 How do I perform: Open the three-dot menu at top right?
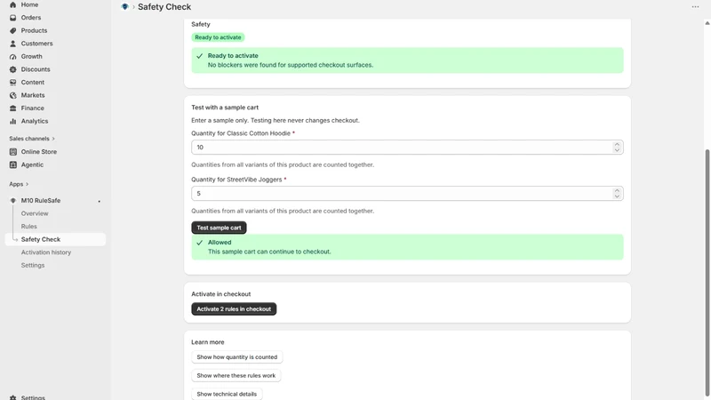pyautogui.click(x=695, y=7)
